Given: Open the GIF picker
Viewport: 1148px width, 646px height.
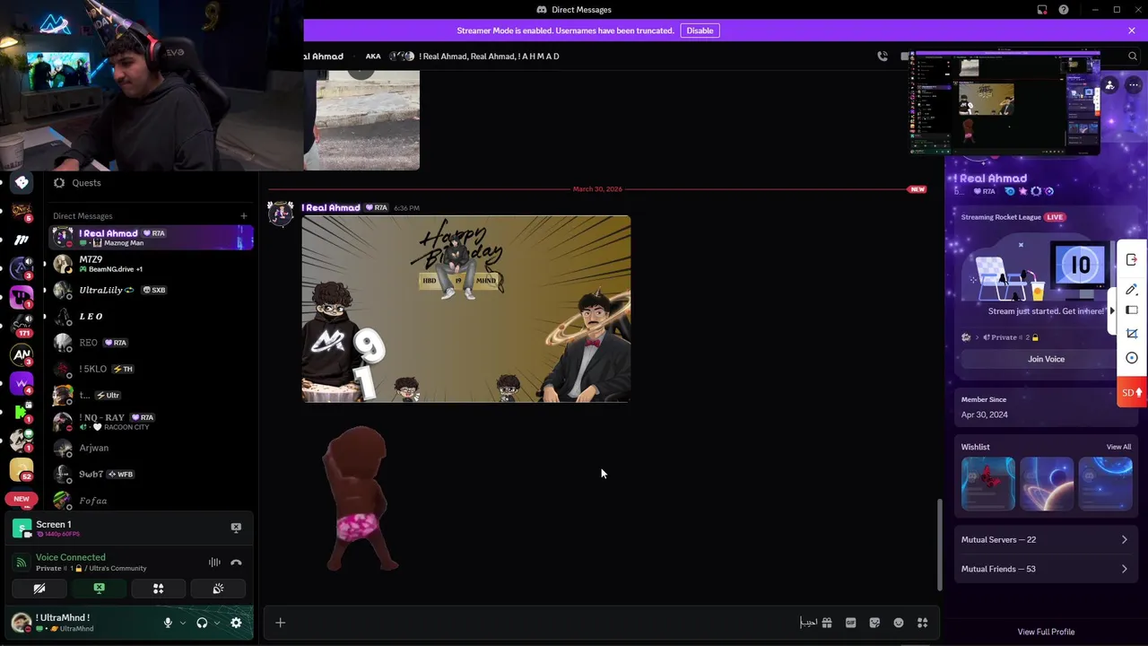Looking at the screenshot, I should 850,623.
